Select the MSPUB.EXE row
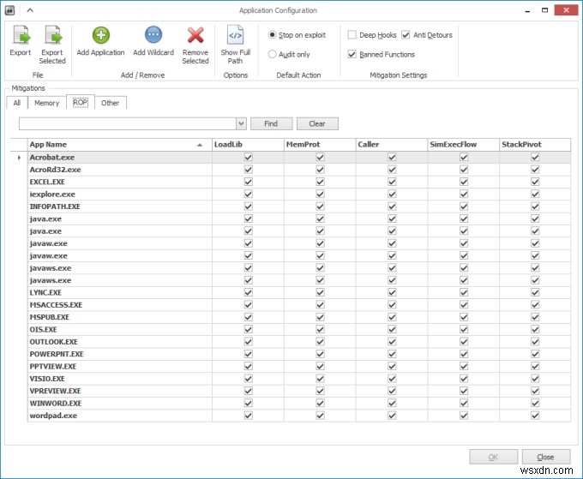This screenshot has width=583, height=479. click(299, 317)
